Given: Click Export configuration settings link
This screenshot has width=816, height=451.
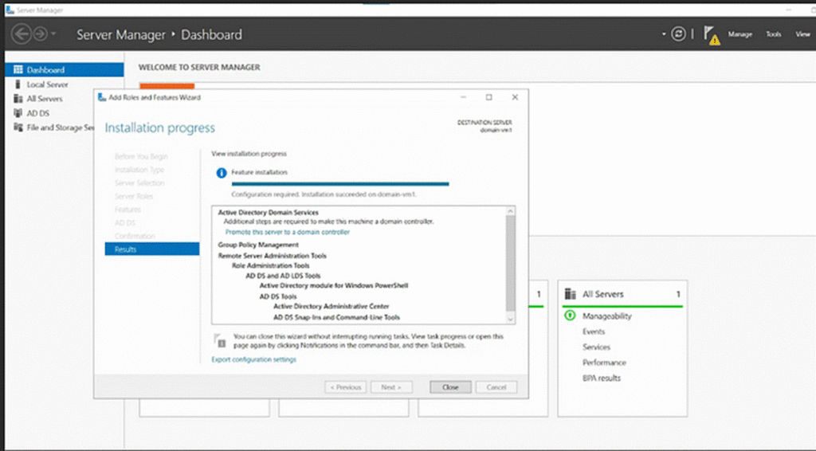Looking at the screenshot, I should coord(253,359).
